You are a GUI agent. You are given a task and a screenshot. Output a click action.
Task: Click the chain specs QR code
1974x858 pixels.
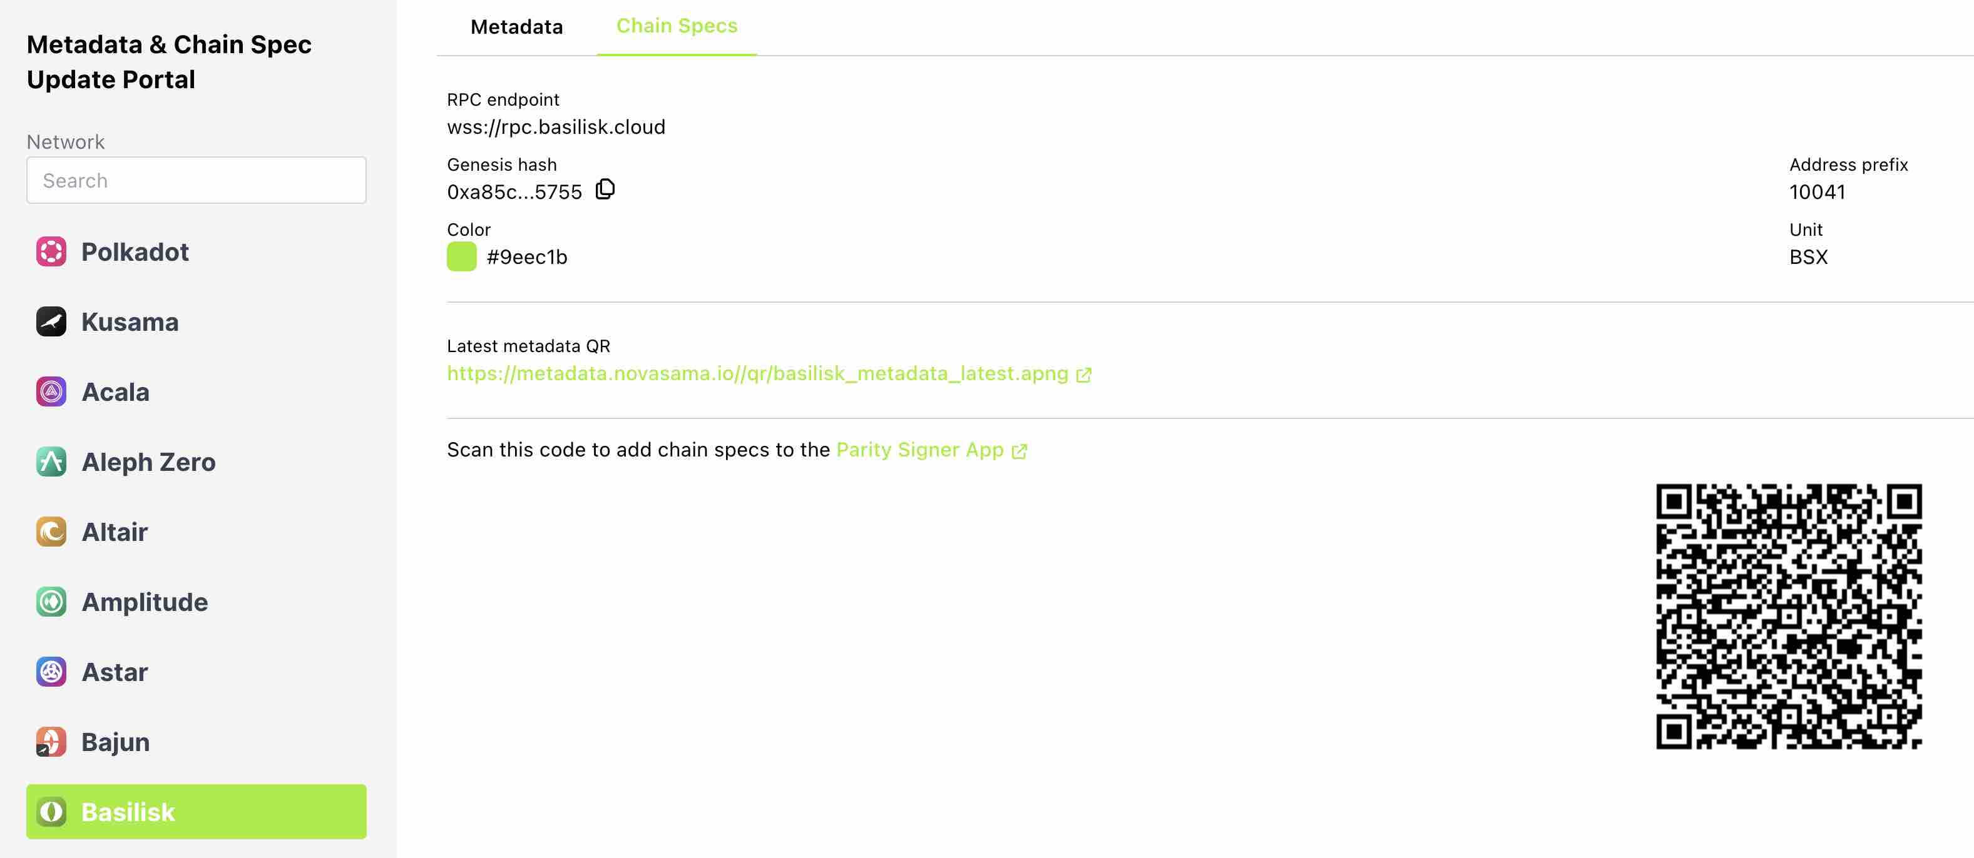coord(1789,616)
